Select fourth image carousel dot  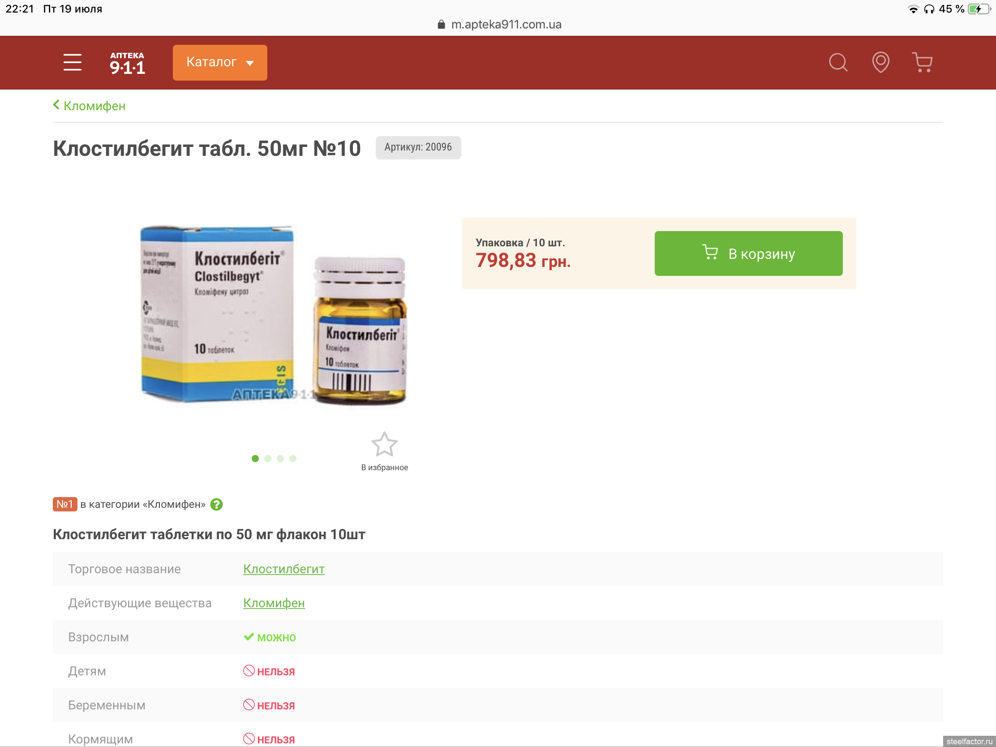point(293,459)
